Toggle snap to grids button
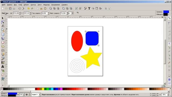 pyautogui.click(x=169, y=79)
